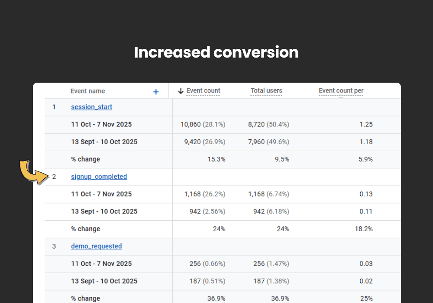The image size is (433, 303).
Task: Select the % change row under demo_requested
Action: [85, 299]
